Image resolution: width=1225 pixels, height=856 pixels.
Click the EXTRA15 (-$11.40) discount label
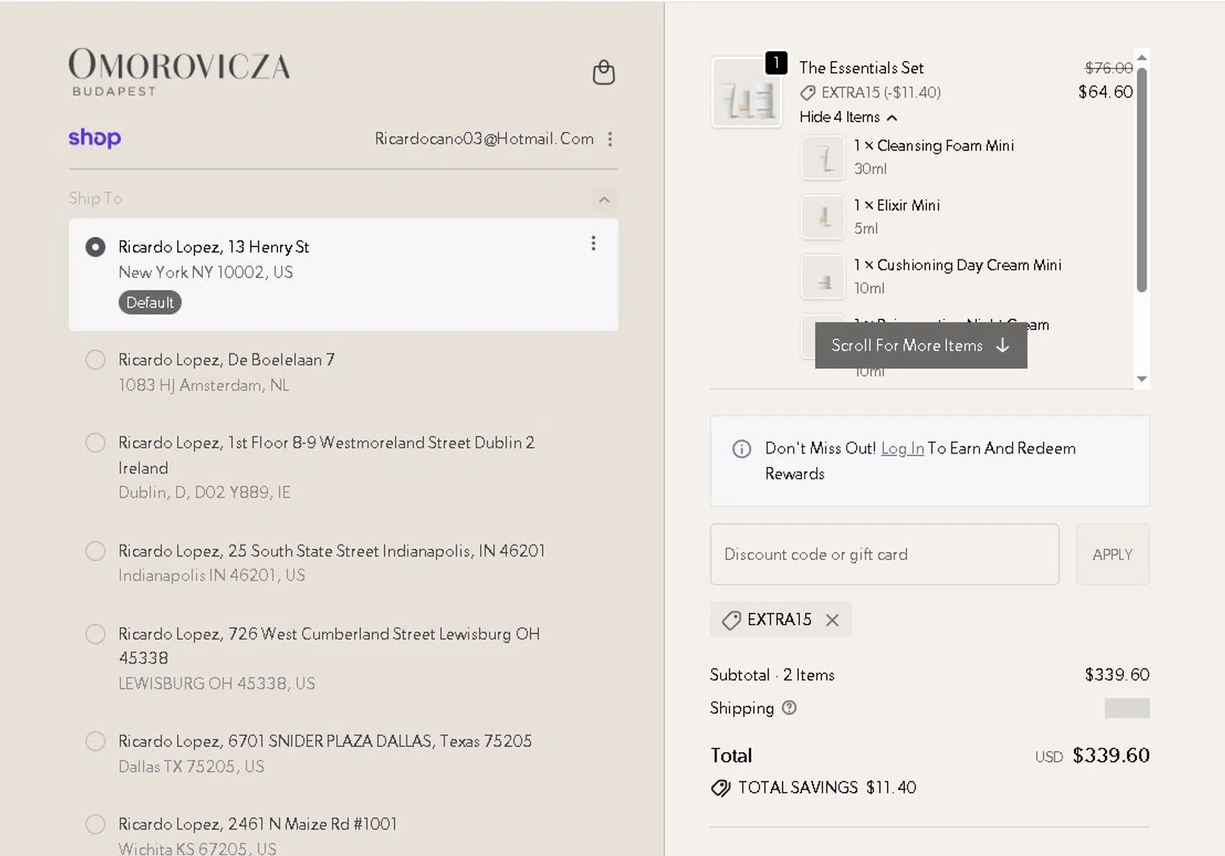[871, 92]
